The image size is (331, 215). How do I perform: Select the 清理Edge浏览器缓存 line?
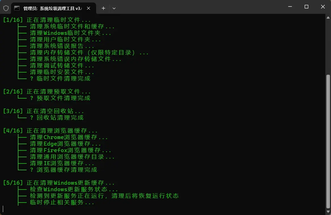pos(65,144)
